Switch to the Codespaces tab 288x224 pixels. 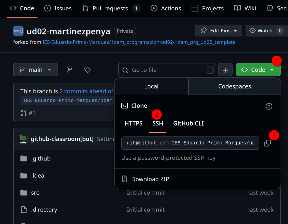click(234, 86)
